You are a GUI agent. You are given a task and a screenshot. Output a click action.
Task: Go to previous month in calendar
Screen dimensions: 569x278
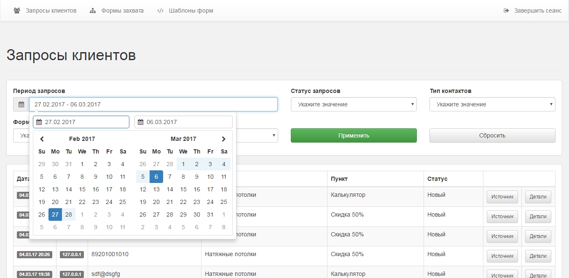[42, 139]
